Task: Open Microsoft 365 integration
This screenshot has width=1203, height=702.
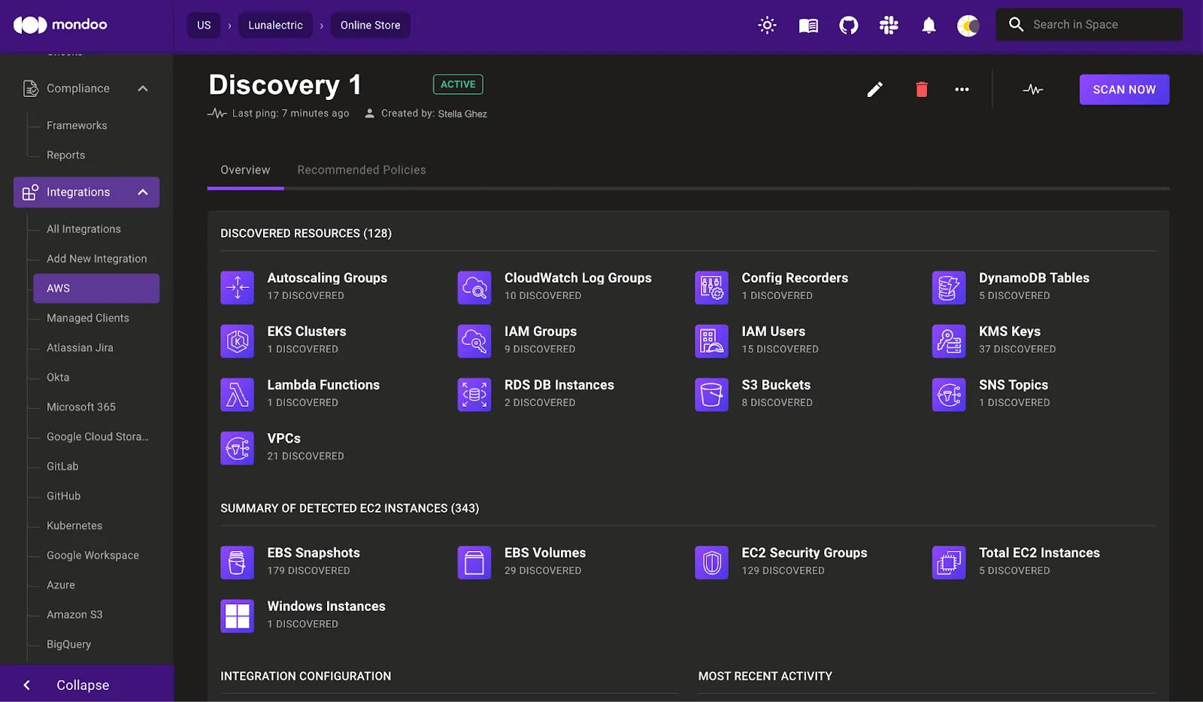Action: [81, 407]
